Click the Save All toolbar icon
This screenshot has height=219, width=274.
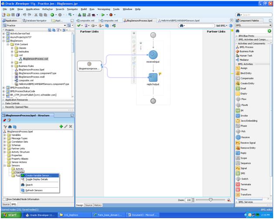point(17,15)
